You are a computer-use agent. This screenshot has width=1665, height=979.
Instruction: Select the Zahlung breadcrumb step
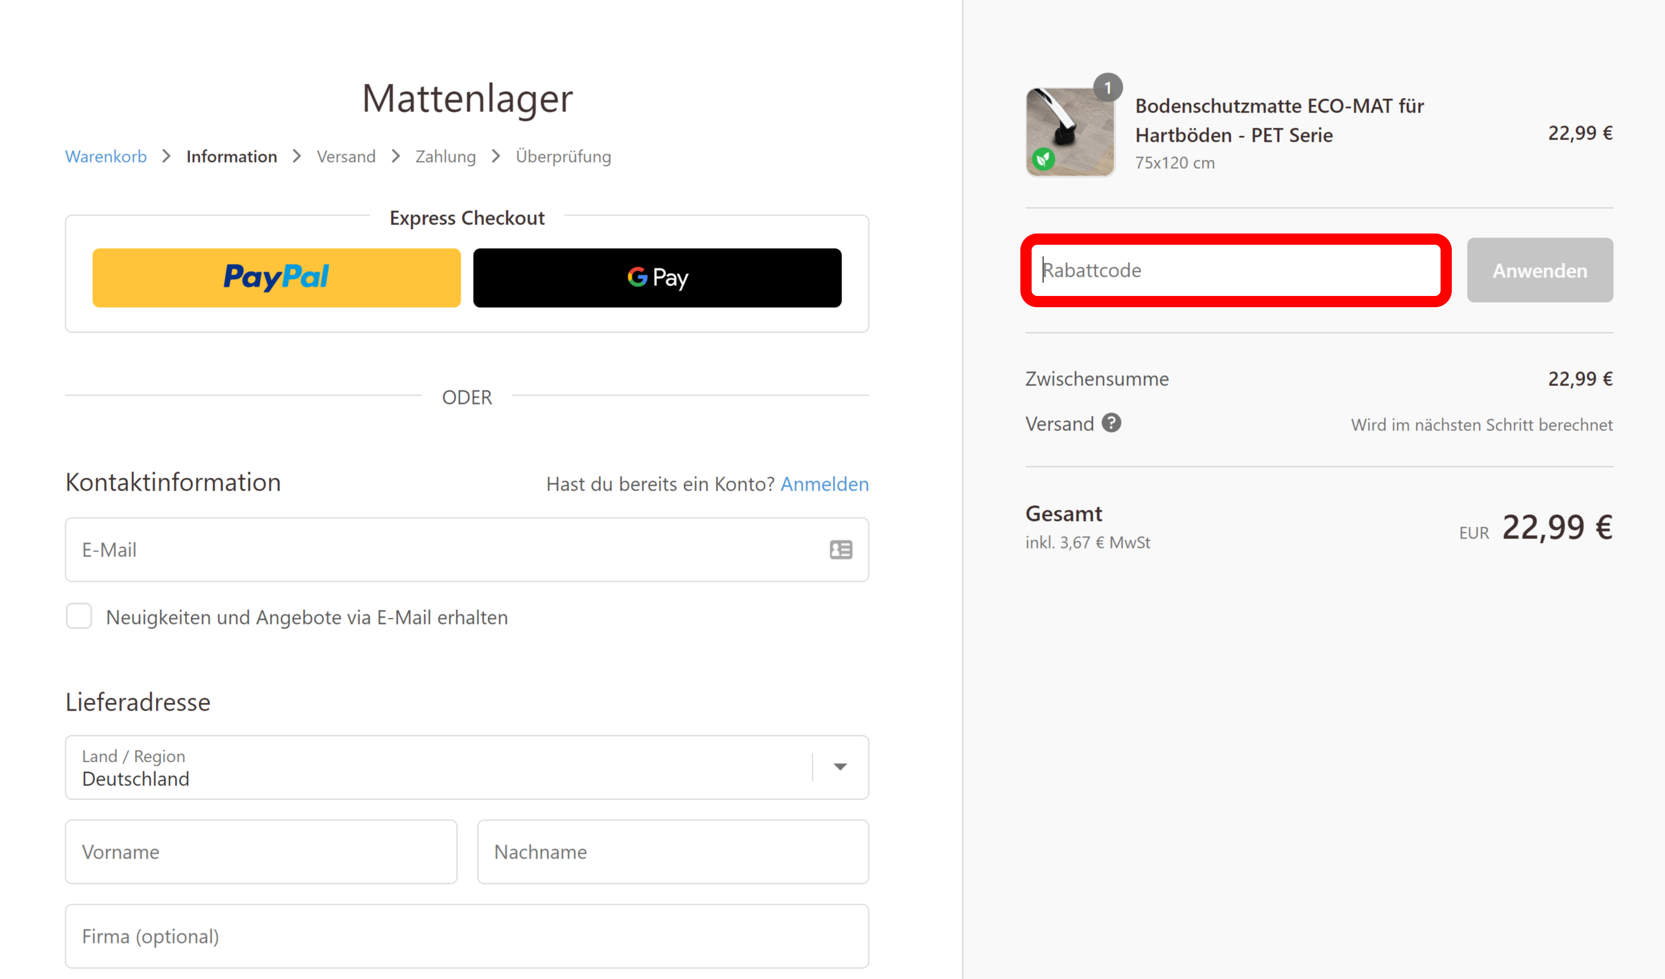coord(445,156)
